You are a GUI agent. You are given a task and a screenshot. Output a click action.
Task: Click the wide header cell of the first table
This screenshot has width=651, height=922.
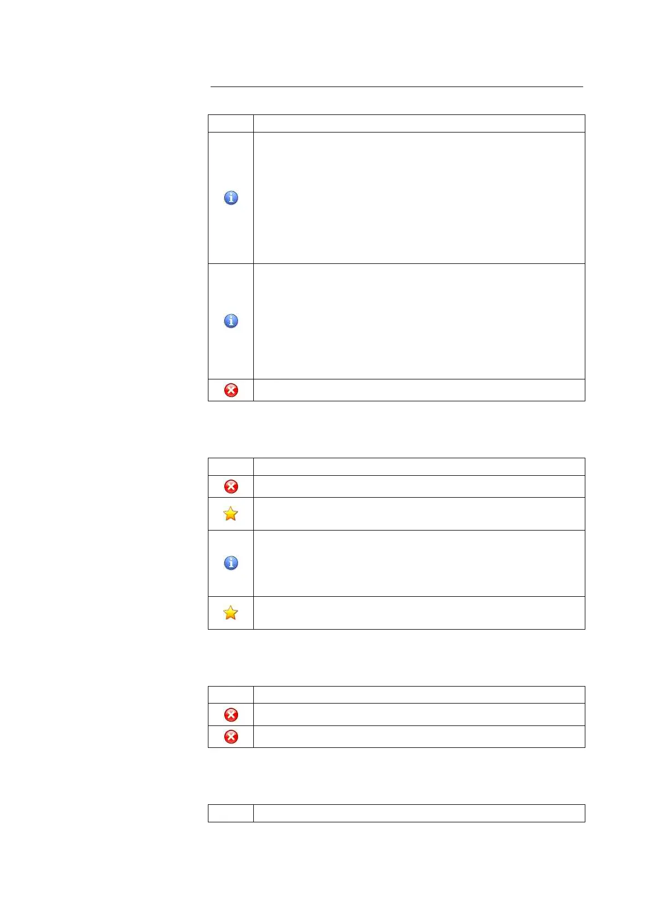click(419, 123)
